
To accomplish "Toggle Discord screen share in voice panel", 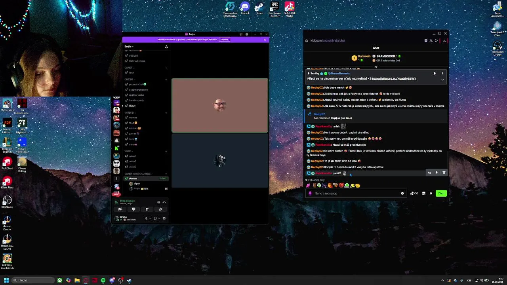I will [133, 209].
